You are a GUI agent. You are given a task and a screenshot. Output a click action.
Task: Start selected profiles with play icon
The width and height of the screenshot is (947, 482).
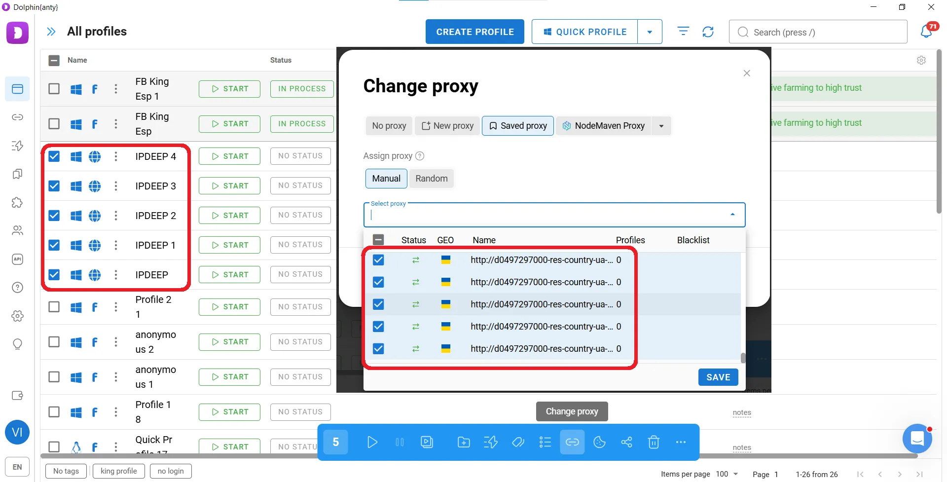tap(372, 442)
